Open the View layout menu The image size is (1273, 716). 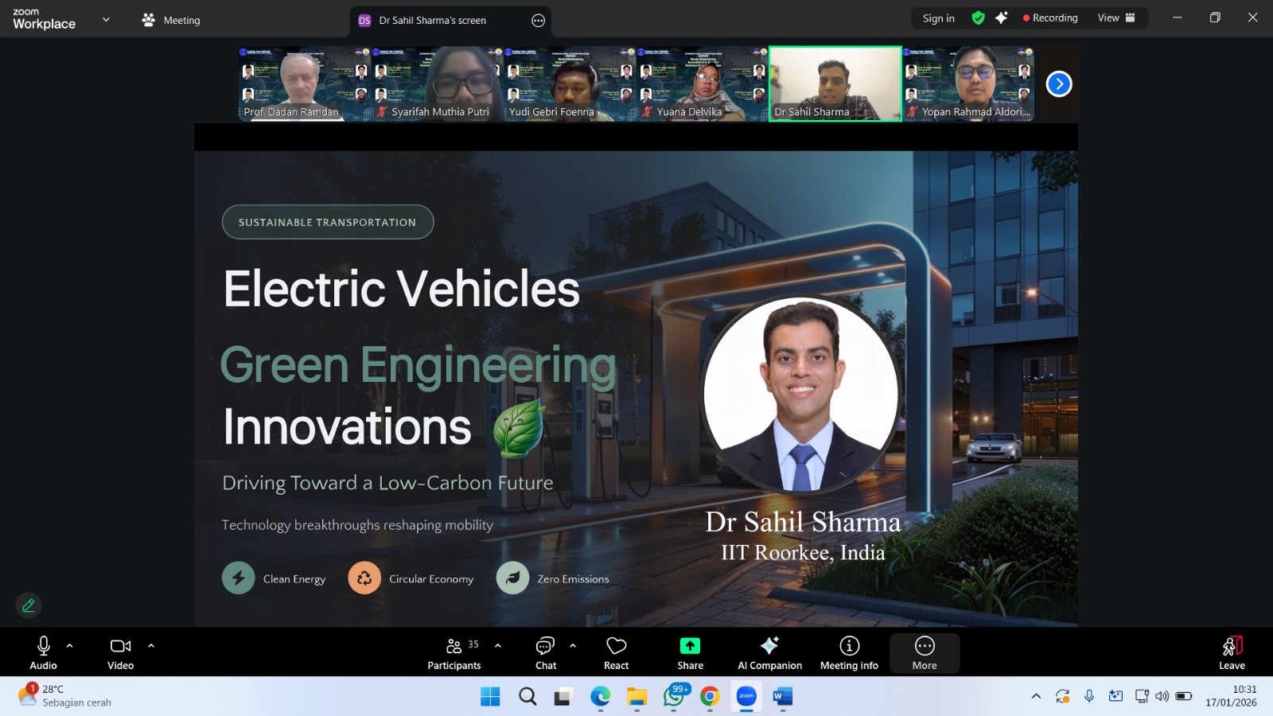(1115, 18)
